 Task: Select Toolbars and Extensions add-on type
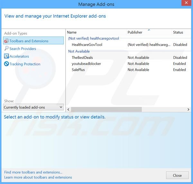click(x=33, y=41)
